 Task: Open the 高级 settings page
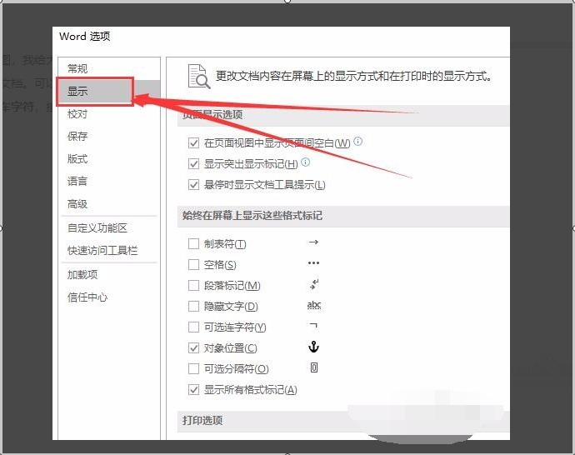click(77, 204)
